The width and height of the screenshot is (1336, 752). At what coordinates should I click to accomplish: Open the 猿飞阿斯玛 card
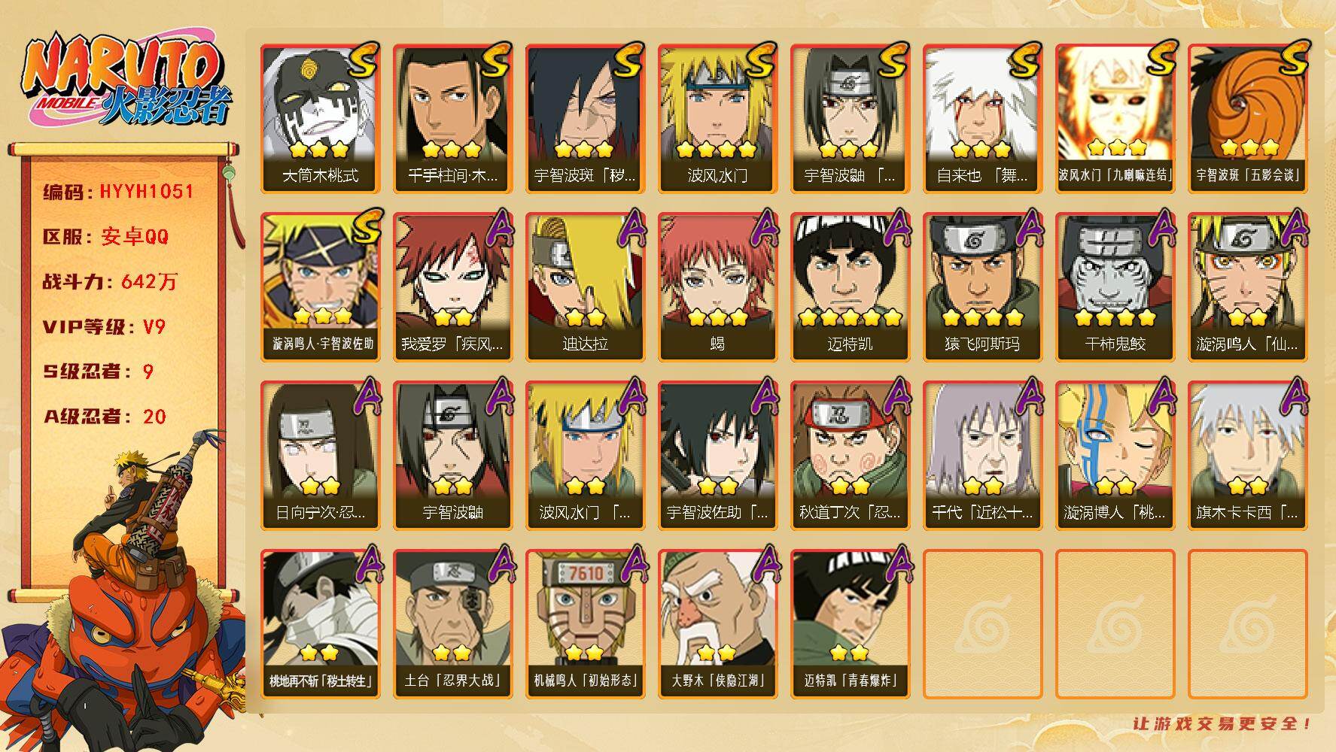(982, 287)
